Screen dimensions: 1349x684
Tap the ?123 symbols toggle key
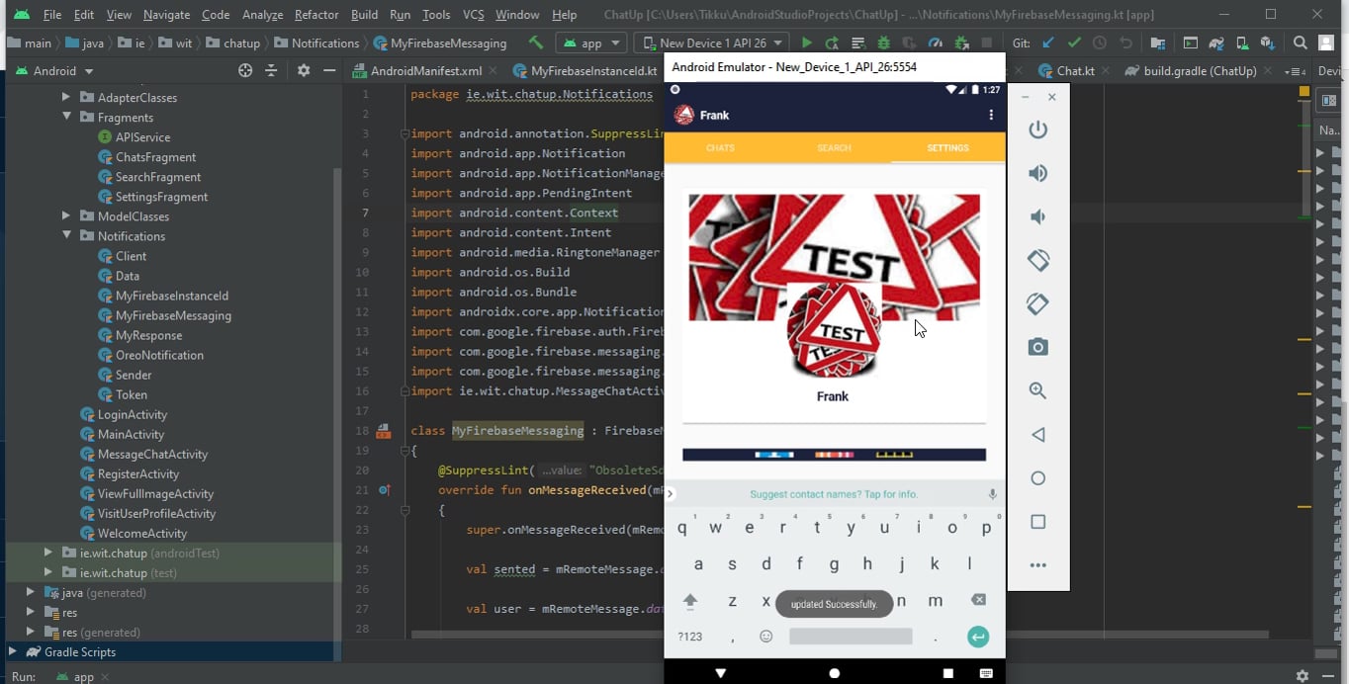pos(690,637)
